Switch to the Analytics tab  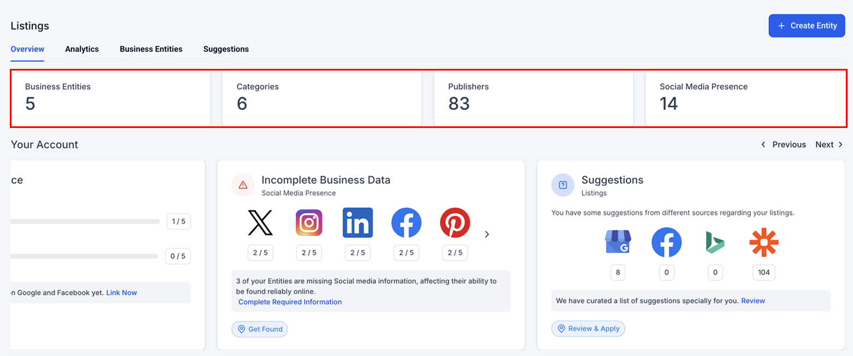click(x=82, y=49)
